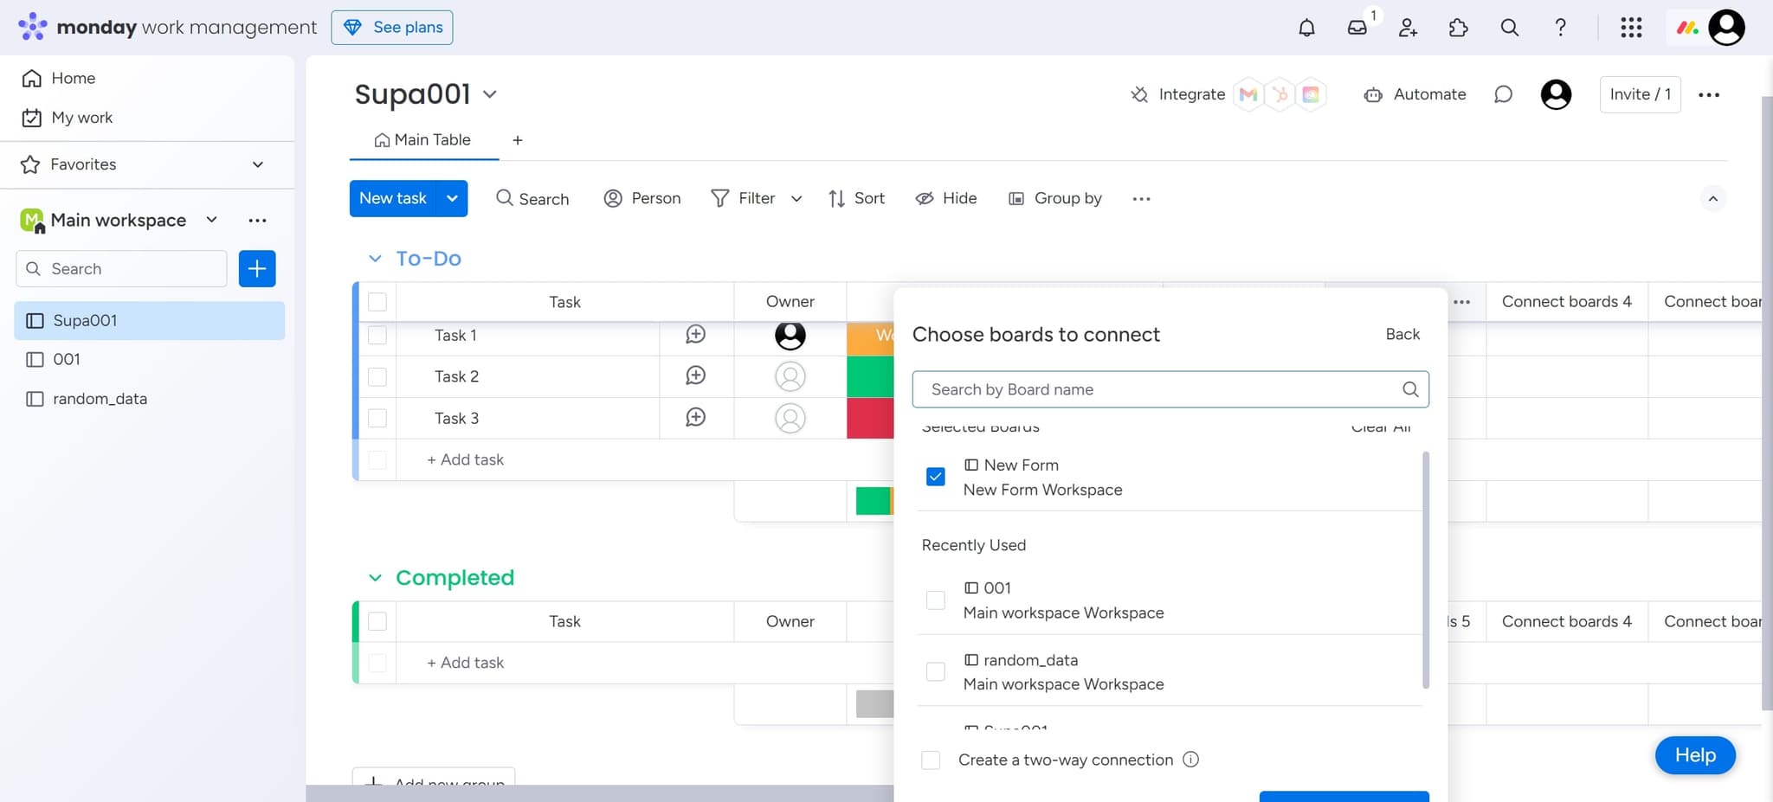Uncheck the New Form board checkbox
Viewport: 1773px width, 802px height.
click(x=935, y=477)
